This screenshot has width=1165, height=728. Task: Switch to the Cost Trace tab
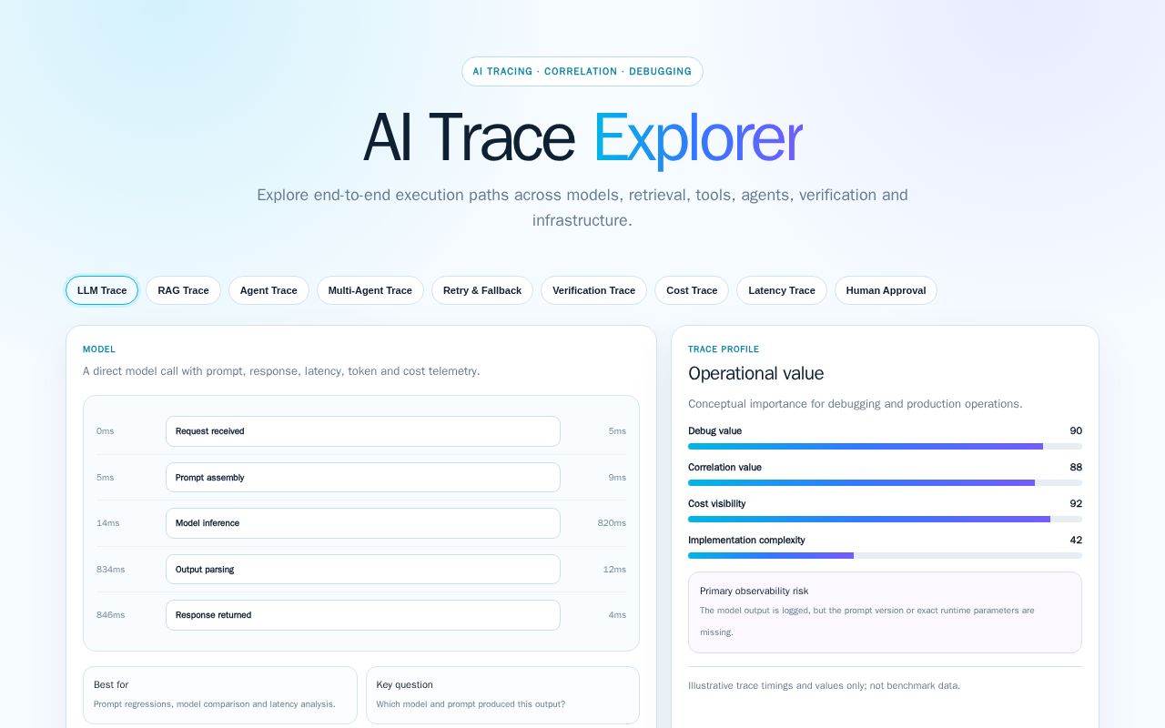692,290
